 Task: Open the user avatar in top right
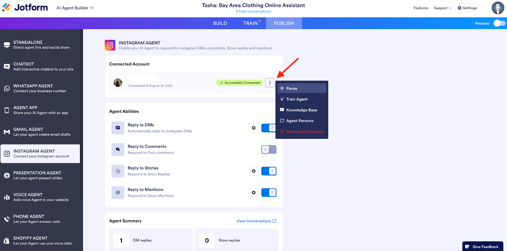tap(498, 8)
